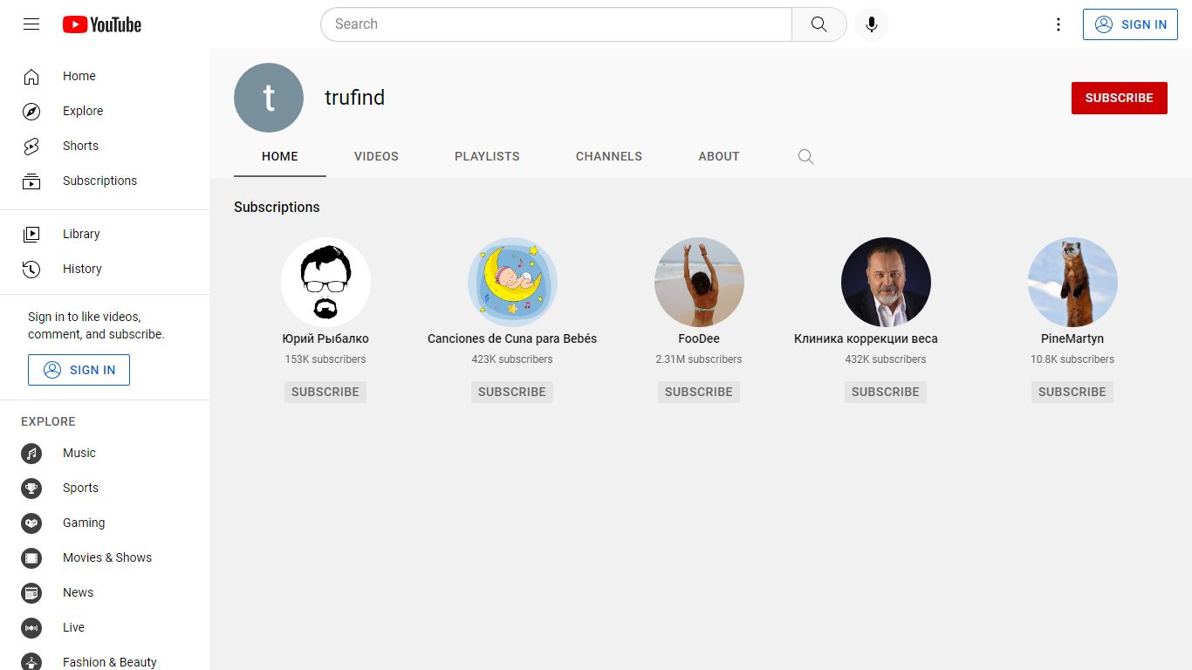Go to Home in sidebar
1192x670 pixels.
105,76
